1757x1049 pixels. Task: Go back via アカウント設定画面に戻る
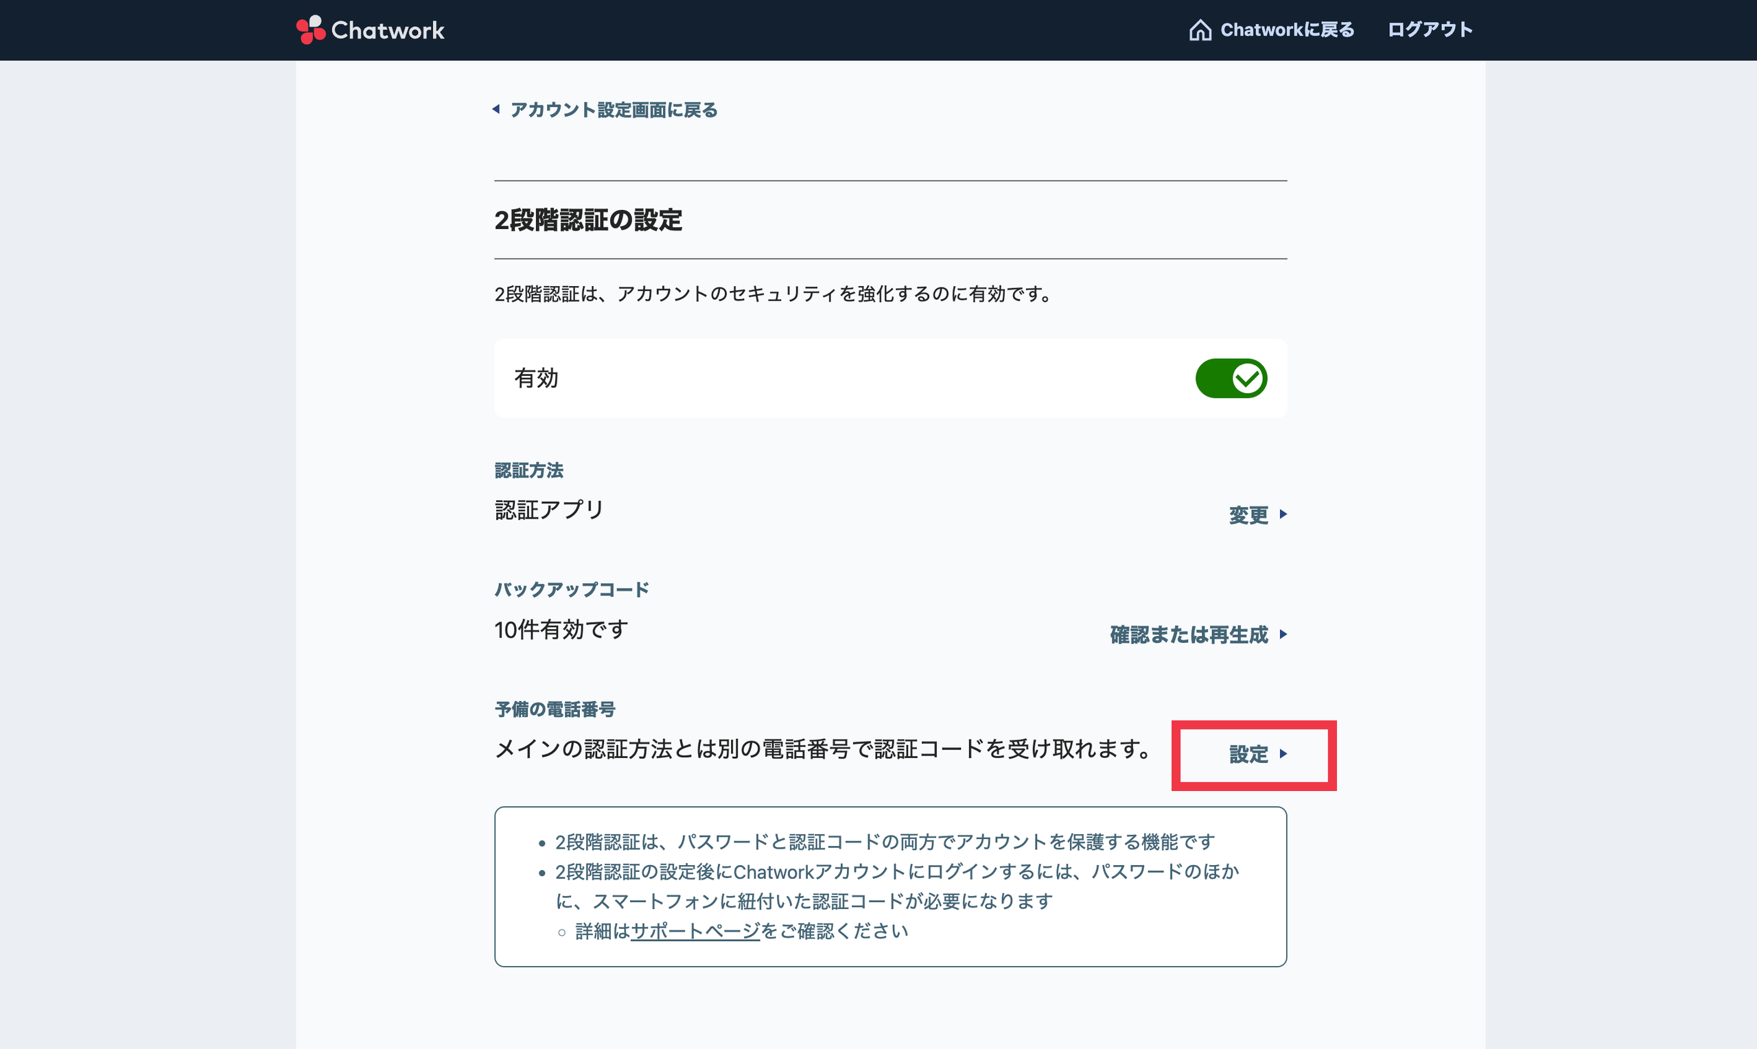tap(613, 110)
